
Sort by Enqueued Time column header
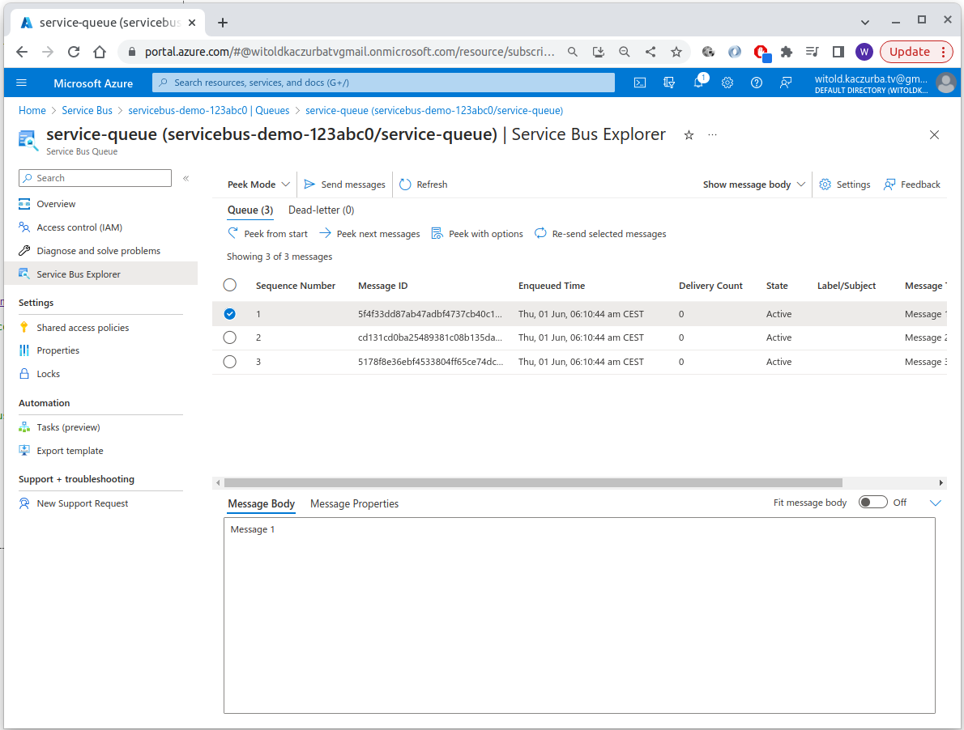552,286
